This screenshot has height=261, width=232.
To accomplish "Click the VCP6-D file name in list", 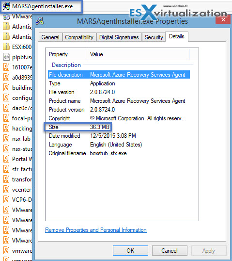I will [x=22, y=200].
